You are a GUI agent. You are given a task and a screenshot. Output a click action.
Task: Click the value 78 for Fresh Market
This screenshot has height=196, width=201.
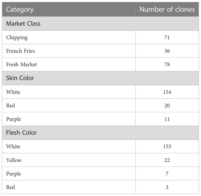point(167,64)
